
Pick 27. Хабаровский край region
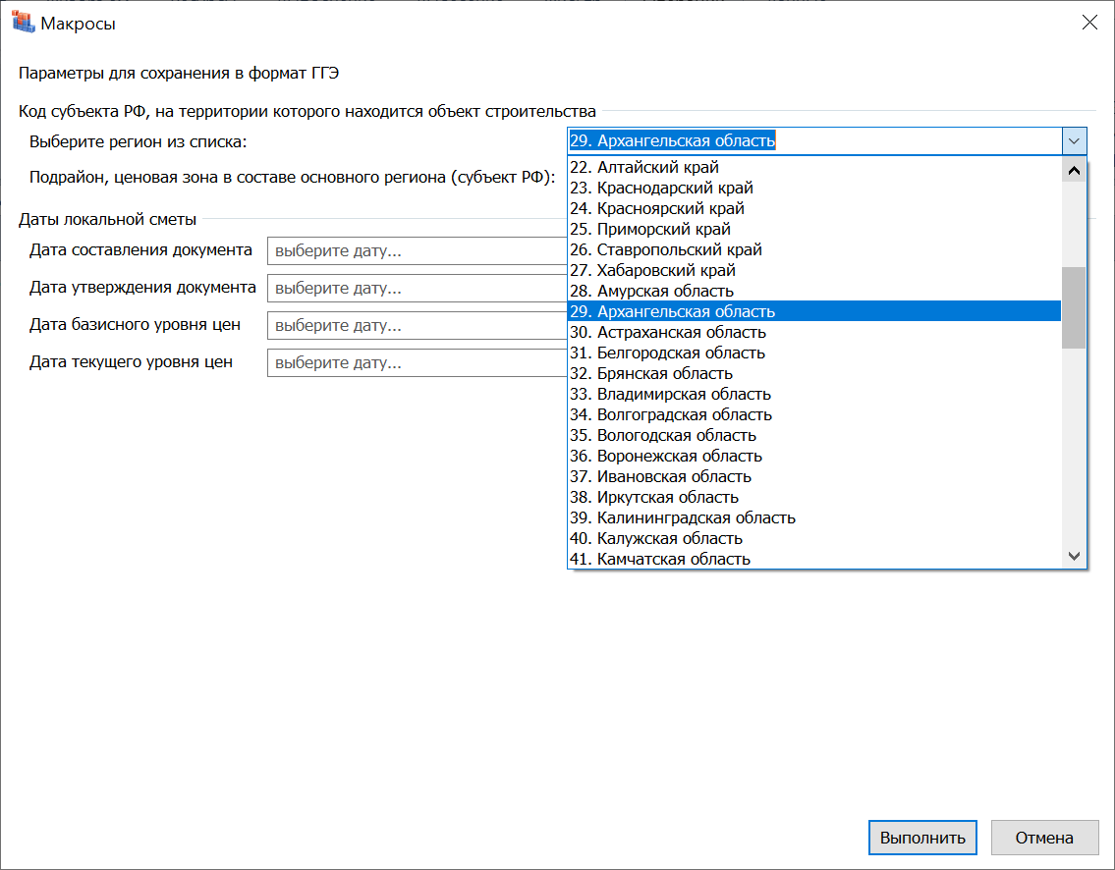(x=666, y=271)
